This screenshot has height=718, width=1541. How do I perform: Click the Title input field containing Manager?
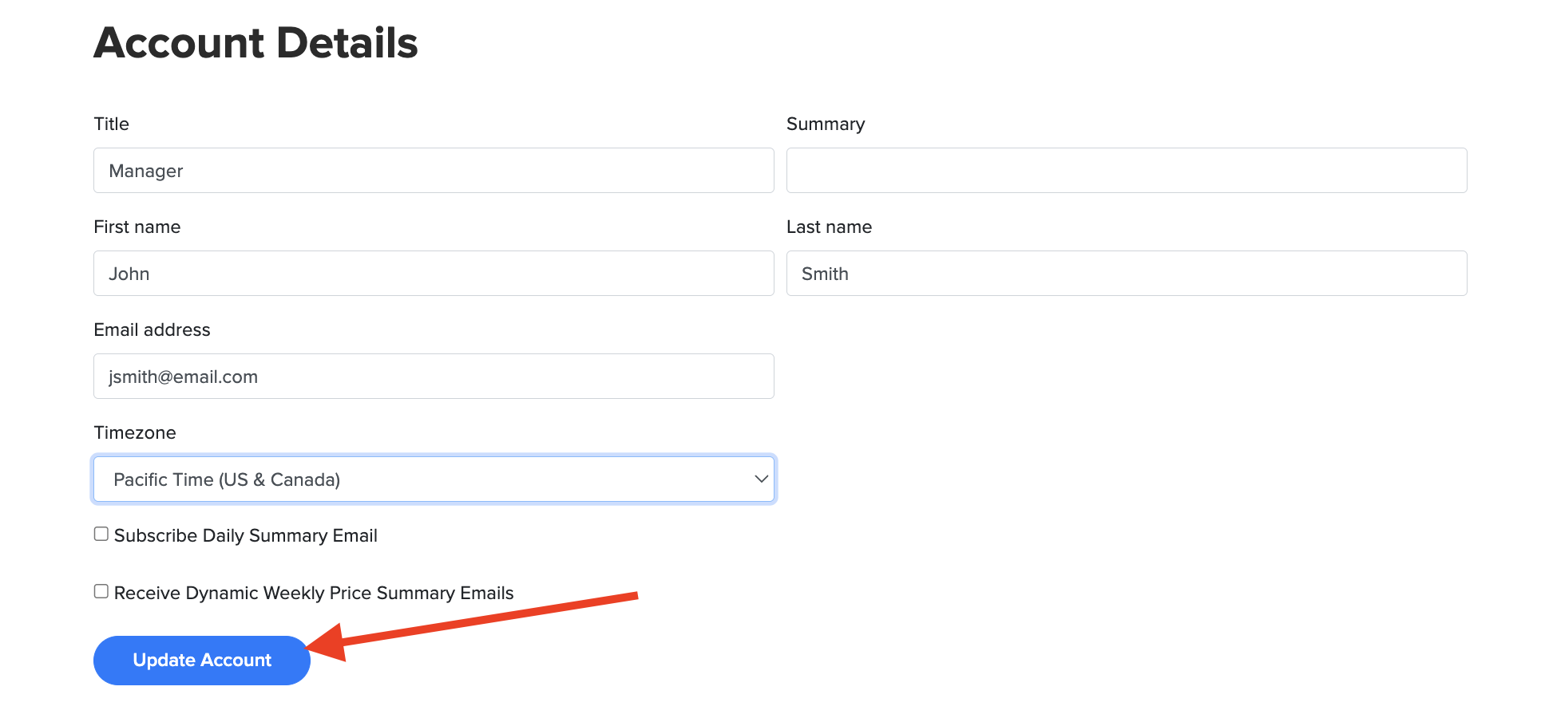tap(434, 171)
